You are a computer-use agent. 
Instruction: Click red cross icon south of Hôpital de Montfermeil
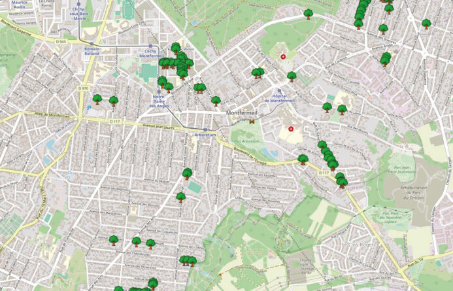[291, 129]
